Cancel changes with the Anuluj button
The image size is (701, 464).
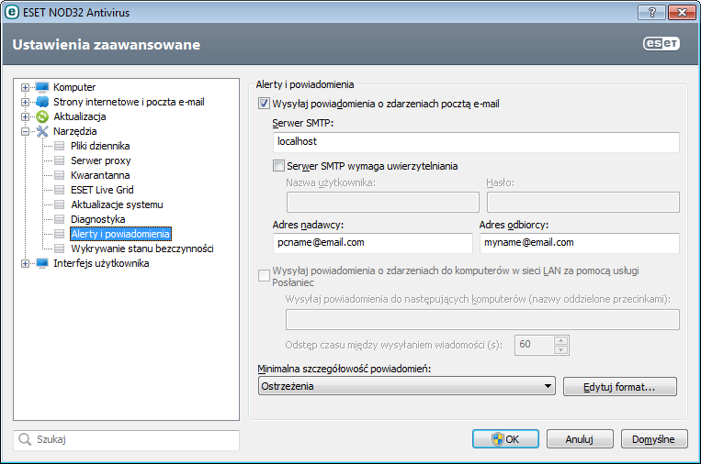click(x=580, y=439)
